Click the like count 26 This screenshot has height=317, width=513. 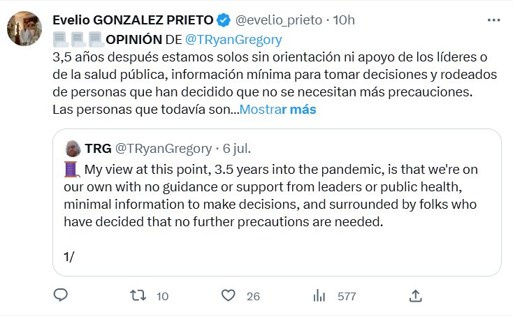pyautogui.click(x=252, y=296)
